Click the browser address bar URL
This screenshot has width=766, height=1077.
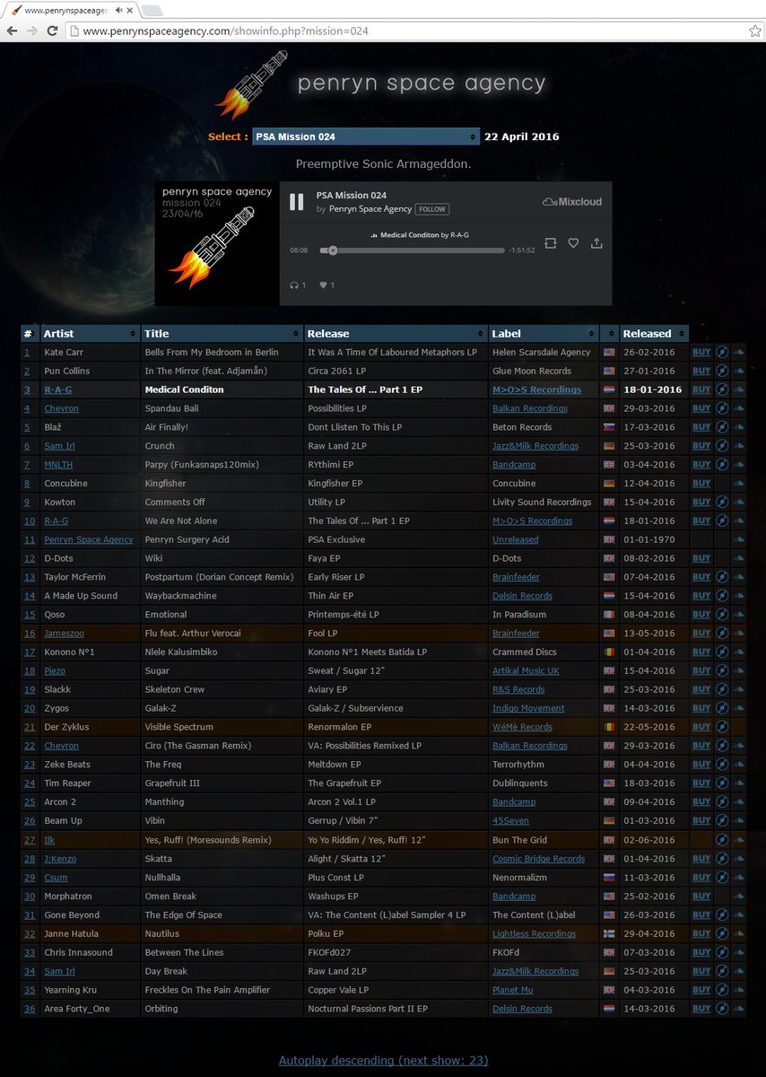[225, 31]
